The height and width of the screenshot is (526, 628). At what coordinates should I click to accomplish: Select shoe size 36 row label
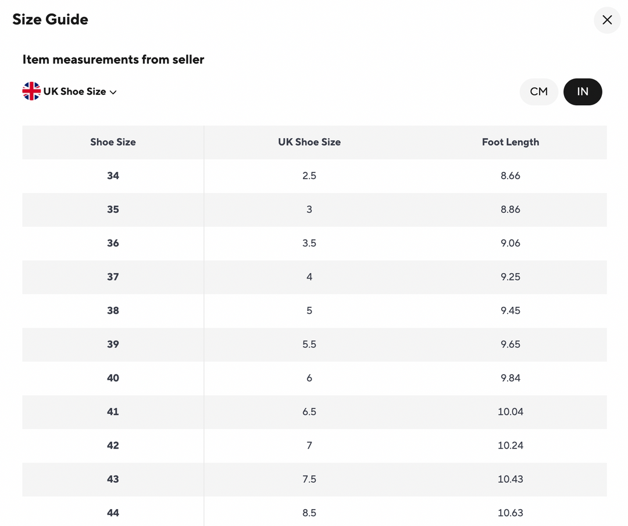coord(113,243)
